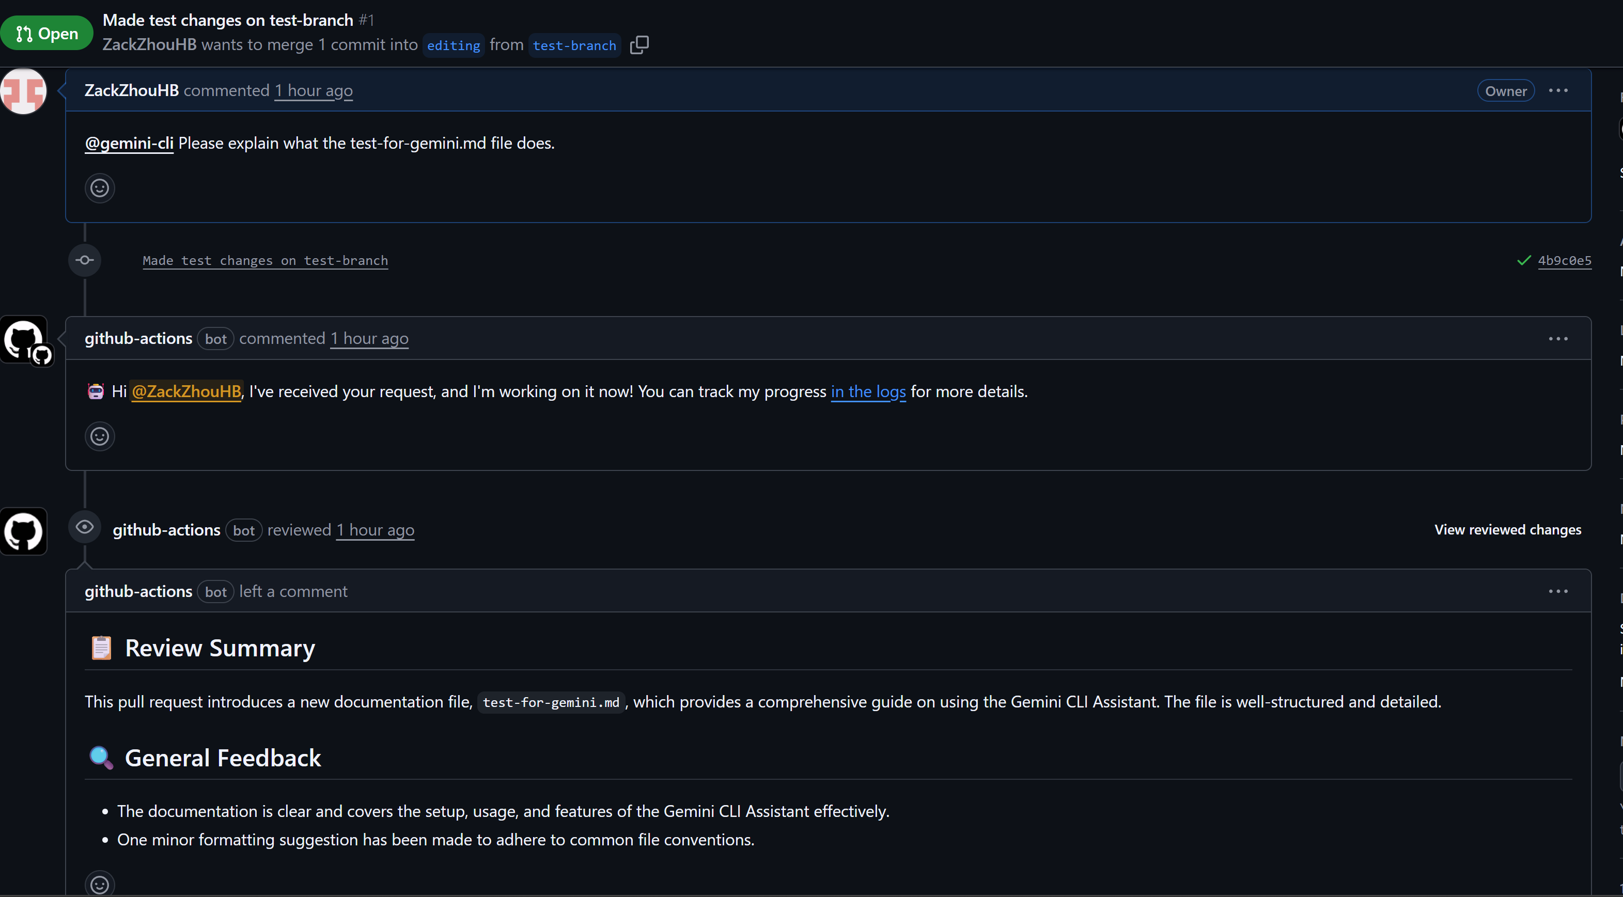Open the @gemini-cli mention link
The width and height of the screenshot is (1623, 897).
(129, 144)
